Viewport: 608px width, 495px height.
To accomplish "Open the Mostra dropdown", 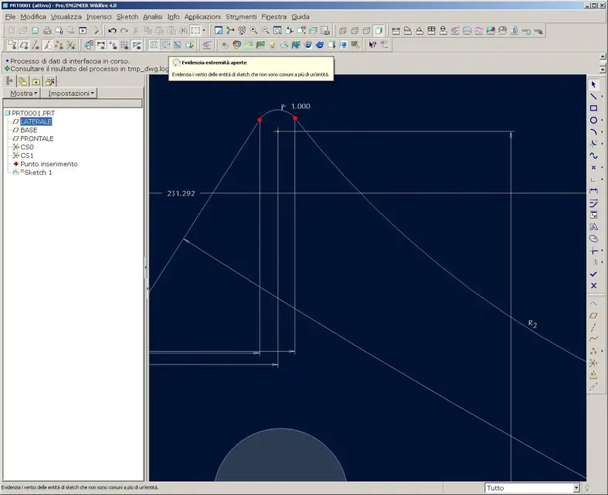I will pos(23,93).
